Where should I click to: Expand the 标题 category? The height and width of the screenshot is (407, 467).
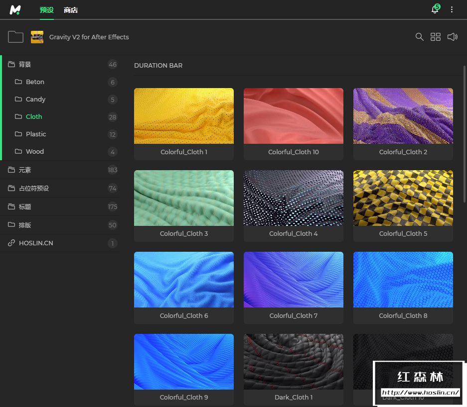pos(25,207)
